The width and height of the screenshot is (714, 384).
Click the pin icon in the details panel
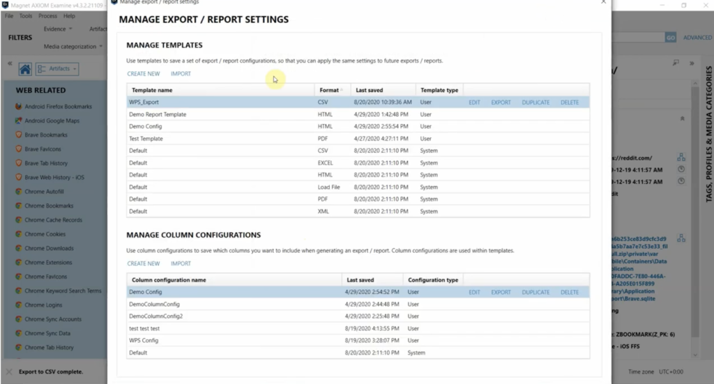click(x=676, y=63)
